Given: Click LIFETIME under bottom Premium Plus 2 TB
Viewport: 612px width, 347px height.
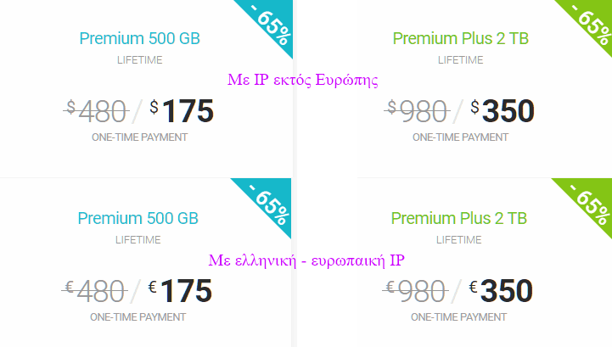Looking at the screenshot, I should point(458,239).
